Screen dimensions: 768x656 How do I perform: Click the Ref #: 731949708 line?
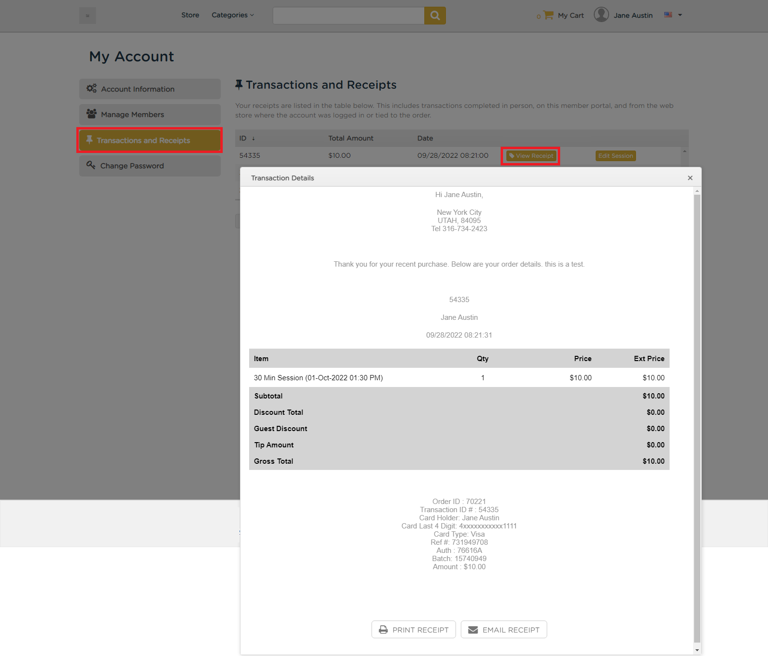(459, 542)
